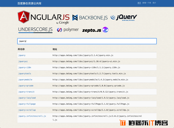This screenshot has height=128, width=174.
Task: Open the jquery-lazyload library link
Action: coord(27,98)
